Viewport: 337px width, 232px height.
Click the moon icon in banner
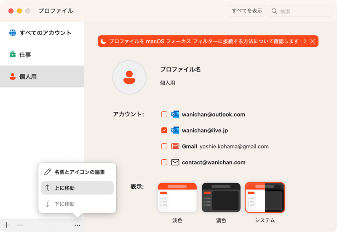tap(103, 41)
